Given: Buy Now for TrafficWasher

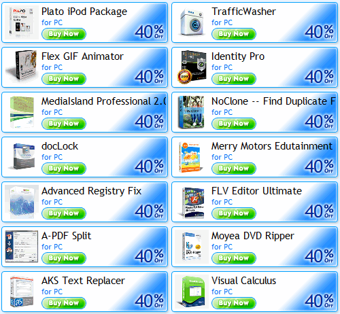Looking at the screenshot, I should pyautogui.click(x=234, y=34).
